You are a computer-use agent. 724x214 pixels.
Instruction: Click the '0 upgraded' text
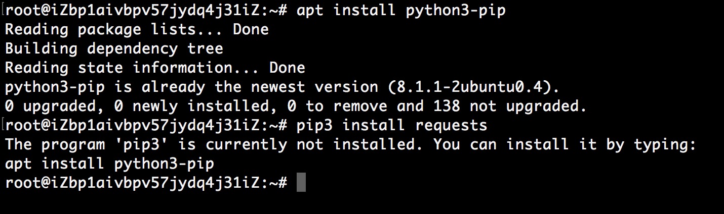50,106
